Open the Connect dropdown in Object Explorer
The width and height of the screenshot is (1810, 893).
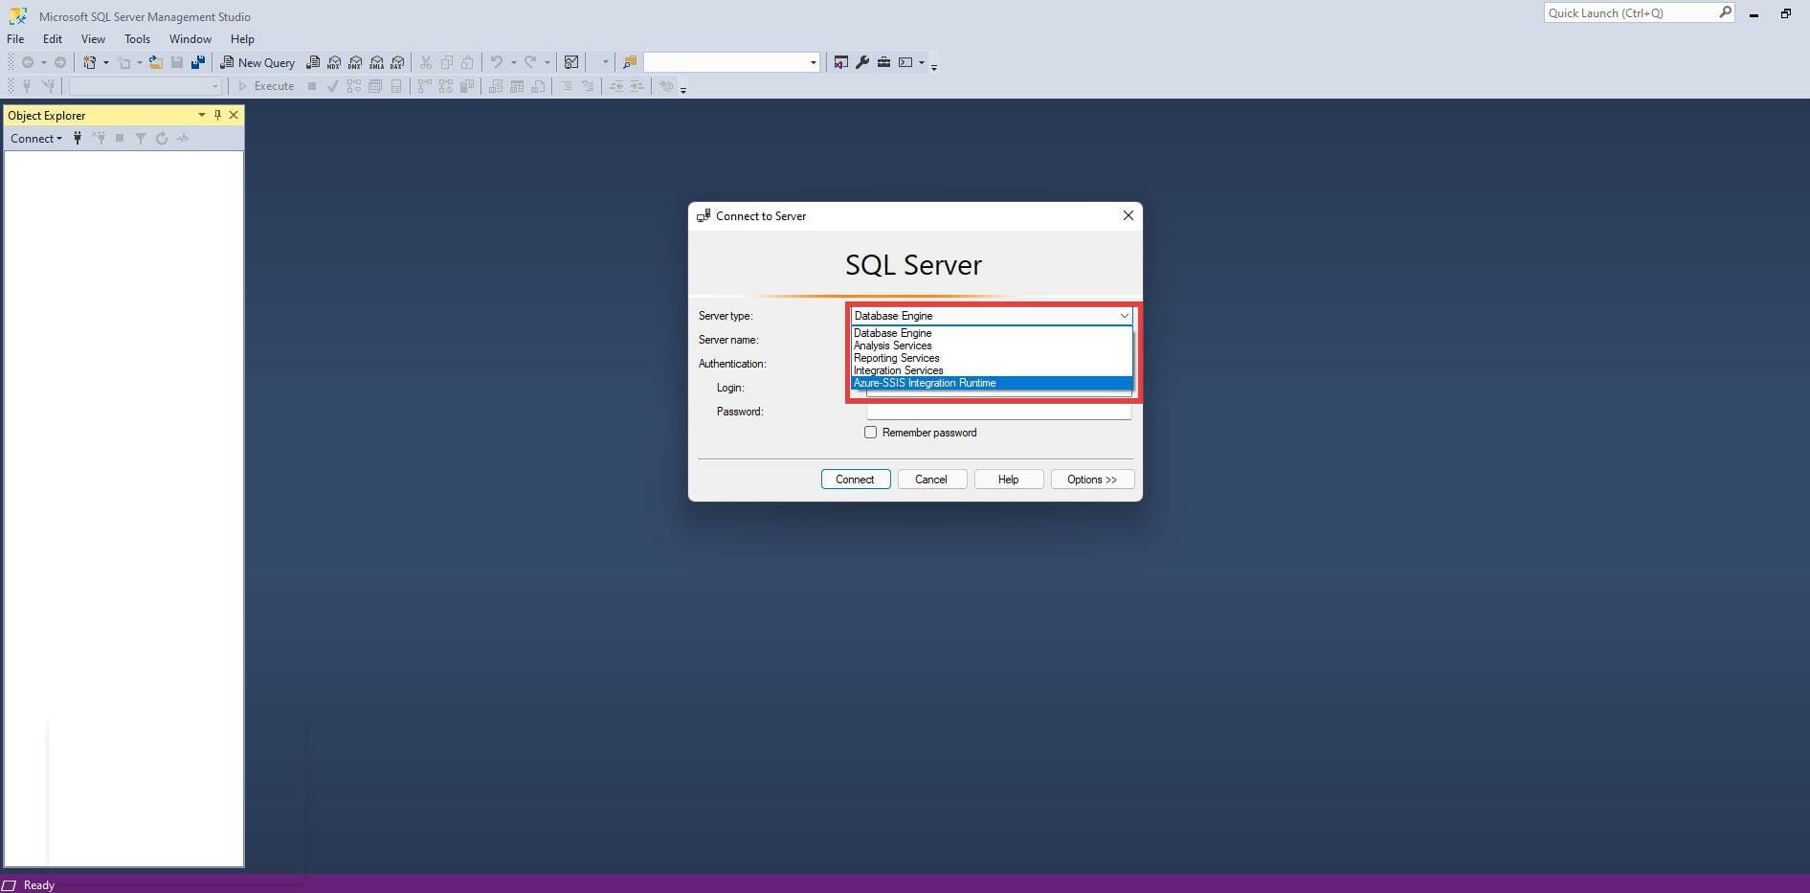[35, 138]
